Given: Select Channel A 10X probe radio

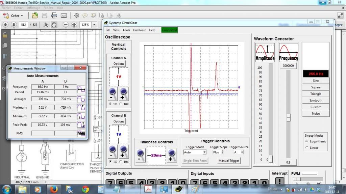Looking at the screenshot, I should (x=121, y=104).
